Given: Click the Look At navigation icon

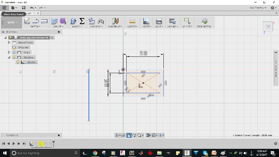Looking at the screenshot, I should tap(123, 135).
